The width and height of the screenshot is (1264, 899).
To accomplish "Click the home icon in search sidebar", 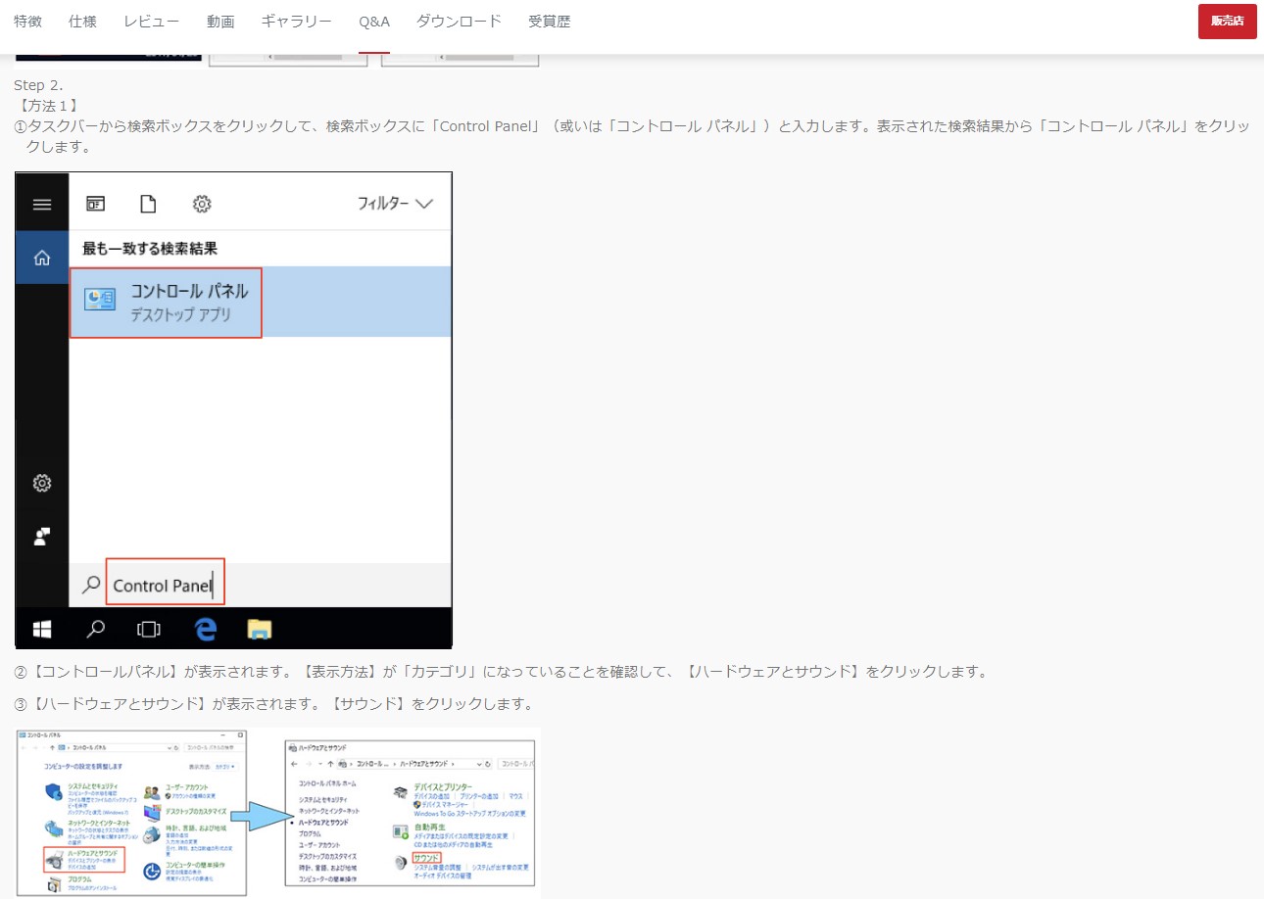I will (x=42, y=258).
